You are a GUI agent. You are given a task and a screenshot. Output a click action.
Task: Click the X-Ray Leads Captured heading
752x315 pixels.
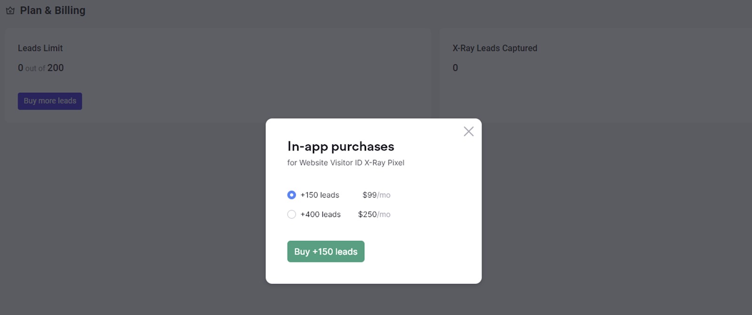click(494, 48)
